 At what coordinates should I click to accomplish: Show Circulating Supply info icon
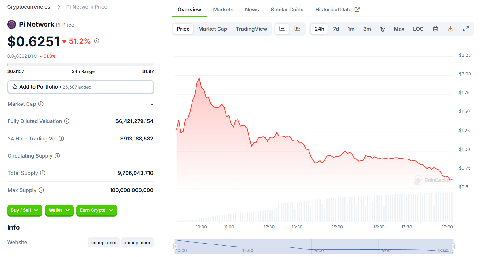coord(57,156)
